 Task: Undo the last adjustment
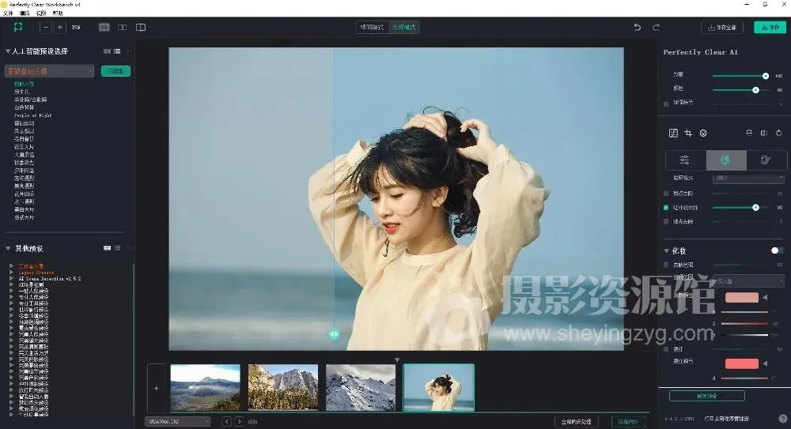[x=637, y=27]
